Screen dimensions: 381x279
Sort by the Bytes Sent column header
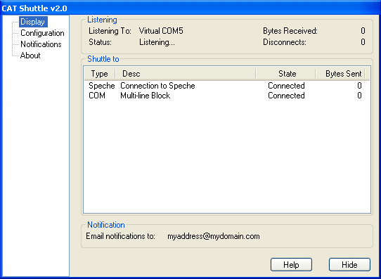point(340,74)
